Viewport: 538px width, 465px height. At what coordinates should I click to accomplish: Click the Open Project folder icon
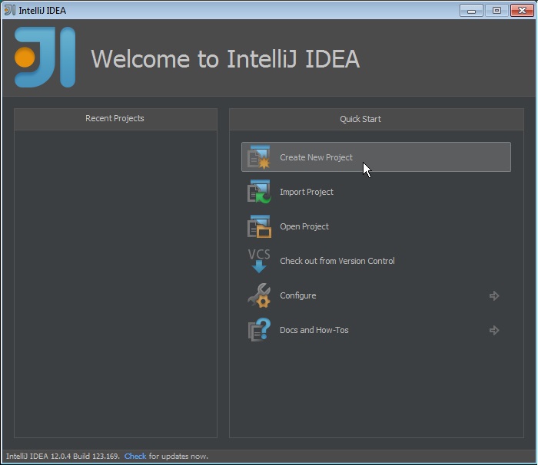click(259, 226)
